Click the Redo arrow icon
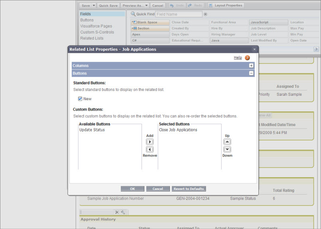The image size is (321, 229). point(190,5)
